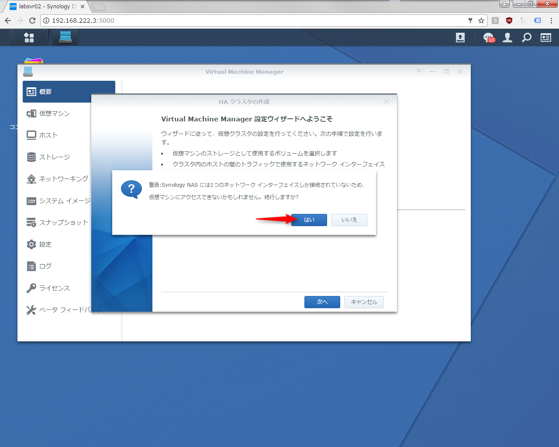Click the address bar URL field
Image resolution: width=559 pixels, height=447 pixels.
[x=253, y=21]
